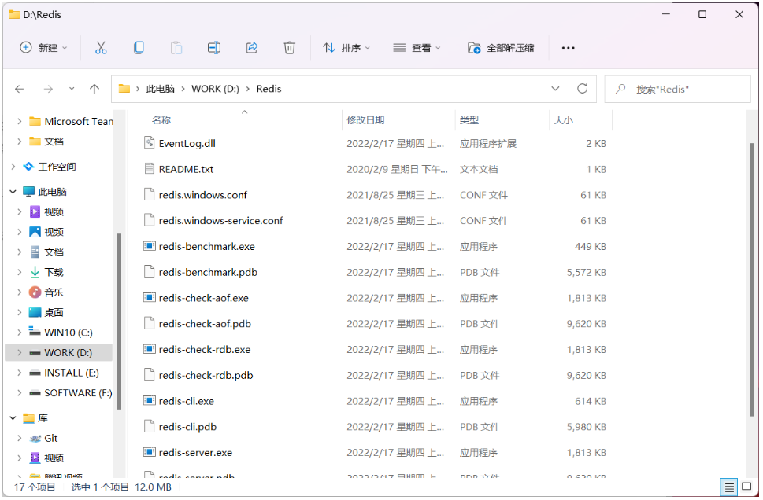Click the Delete trash can icon
Screen dimensions: 763x500
pyautogui.click(x=289, y=48)
